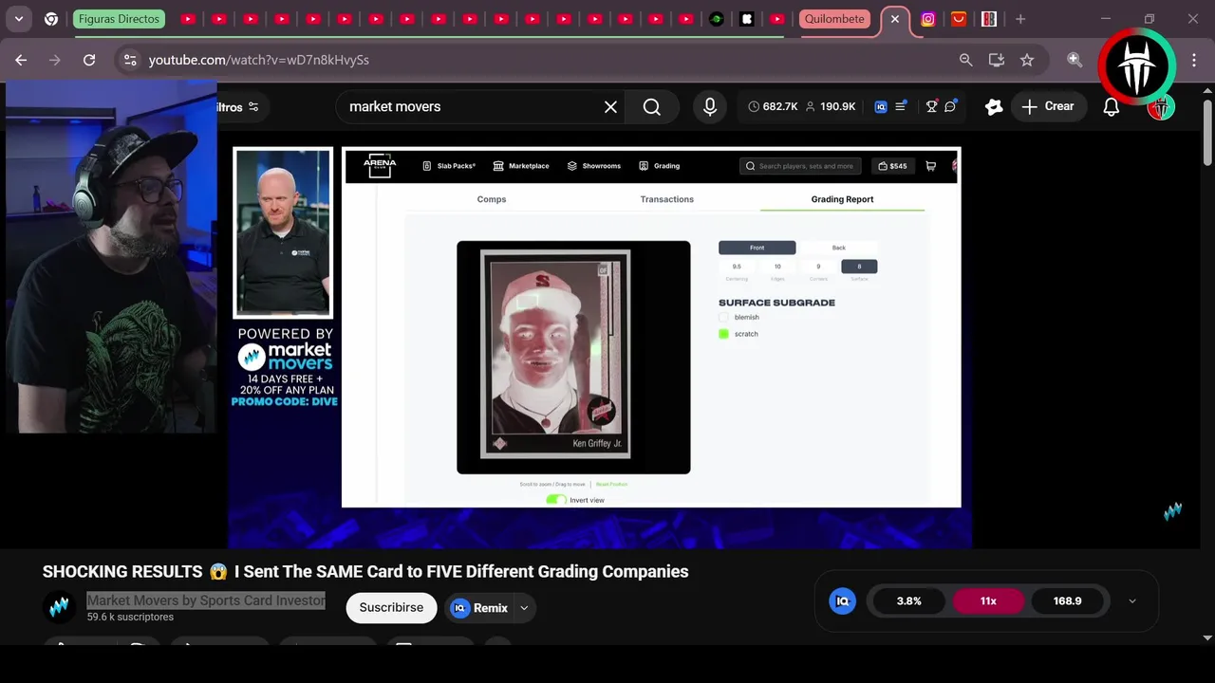Image resolution: width=1215 pixels, height=683 pixels.
Task: Click the Suscribirse button
Action: 391,608
